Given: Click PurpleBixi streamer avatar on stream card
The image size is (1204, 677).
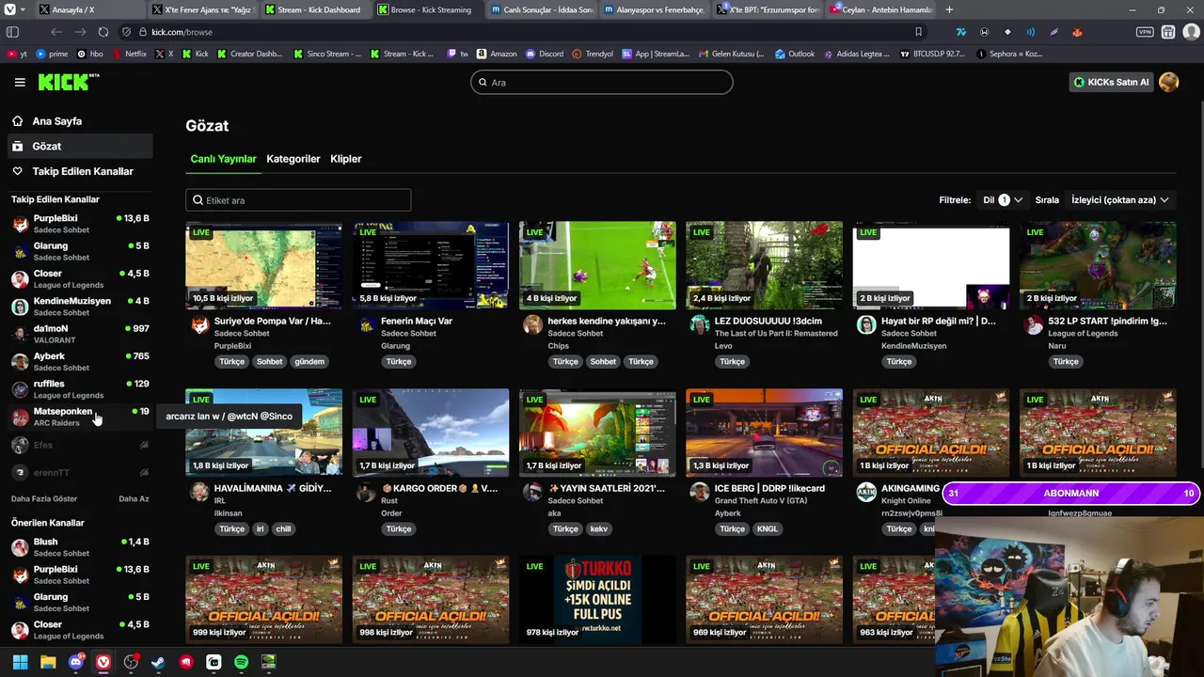Looking at the screenshot, I should tap(199, 325).
